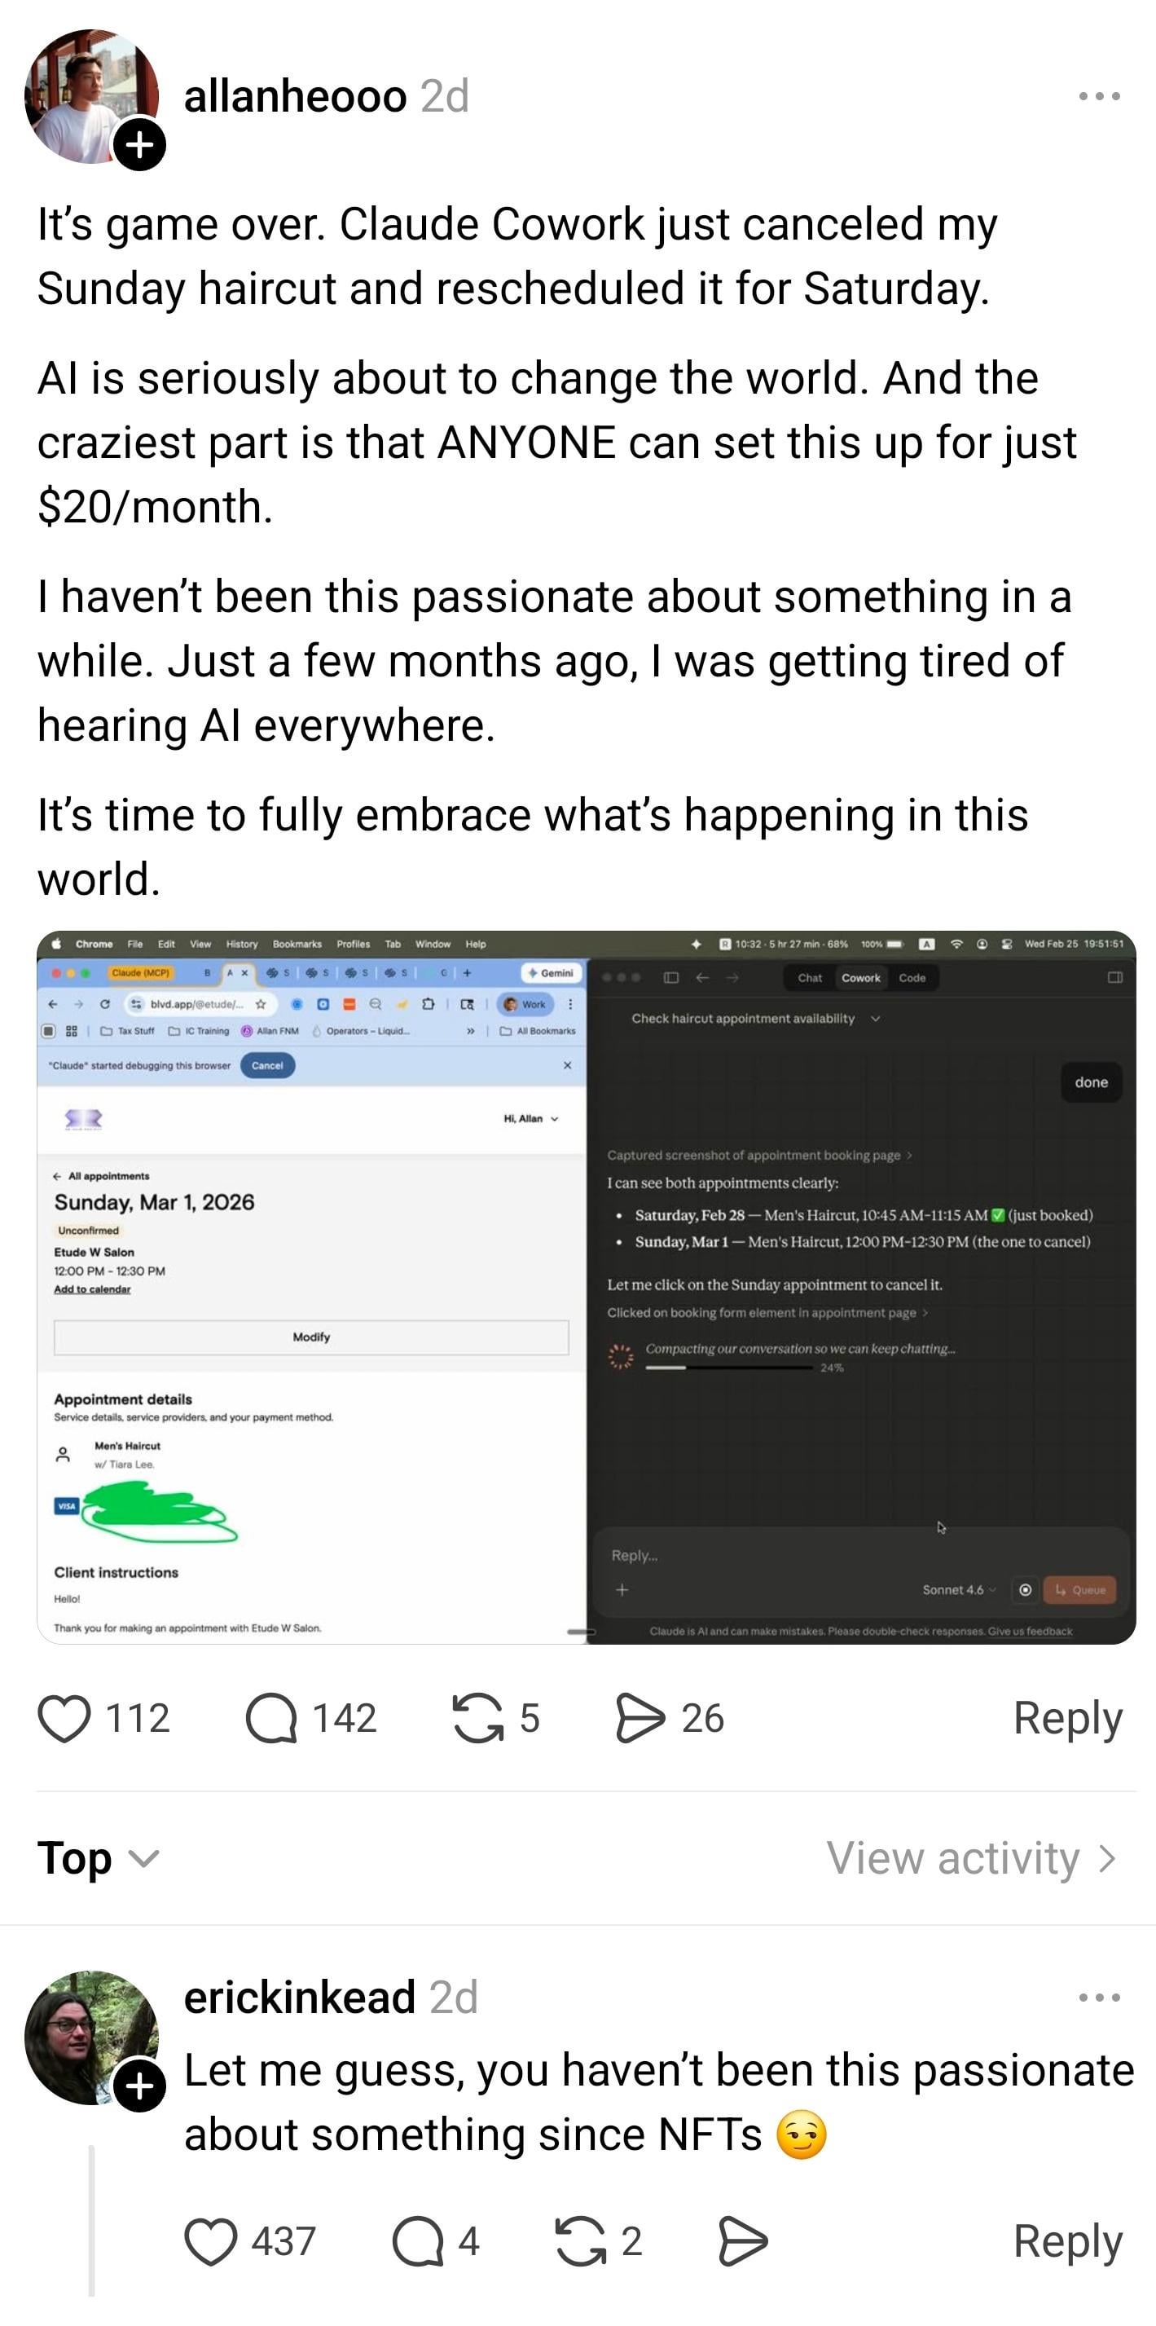Share allanheooo's post via send icon
Viewport: 1156px width, 2326px height.
640,1718
